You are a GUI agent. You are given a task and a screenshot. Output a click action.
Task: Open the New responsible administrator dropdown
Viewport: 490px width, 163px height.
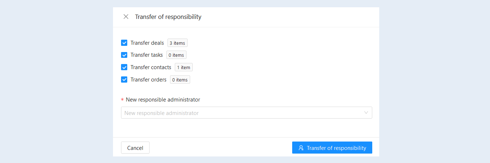click(246, 113)
